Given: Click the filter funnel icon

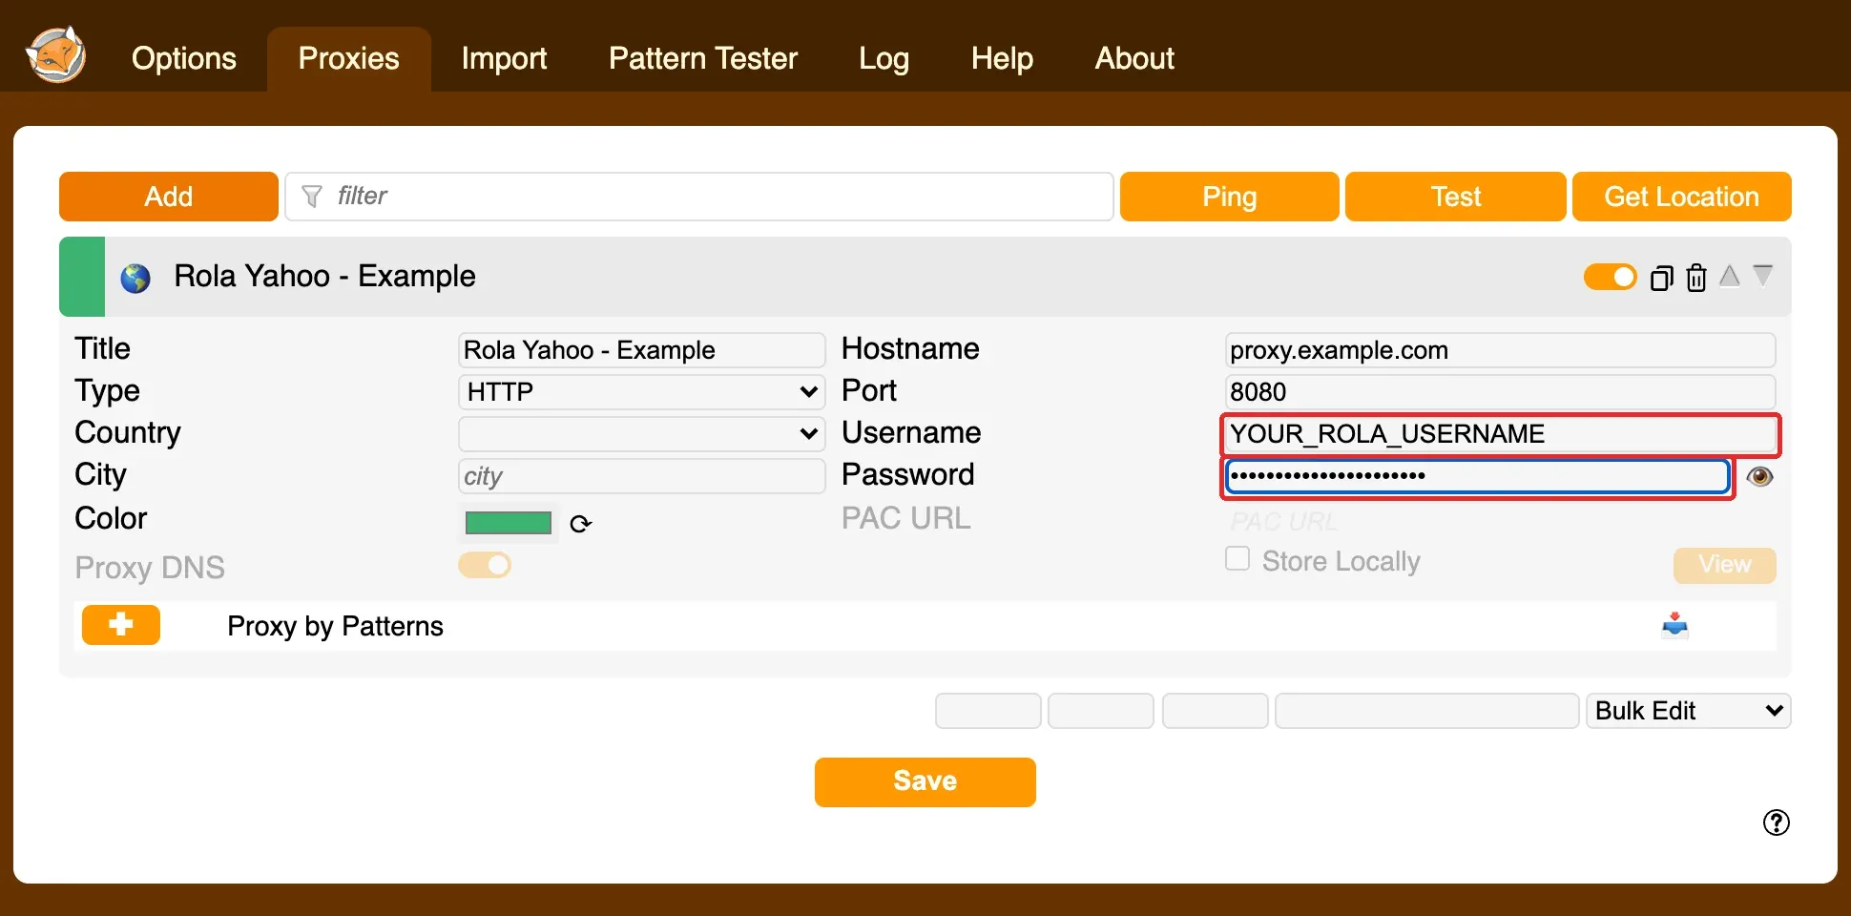Looking at the screenshot, I should [x=312, y=197].
